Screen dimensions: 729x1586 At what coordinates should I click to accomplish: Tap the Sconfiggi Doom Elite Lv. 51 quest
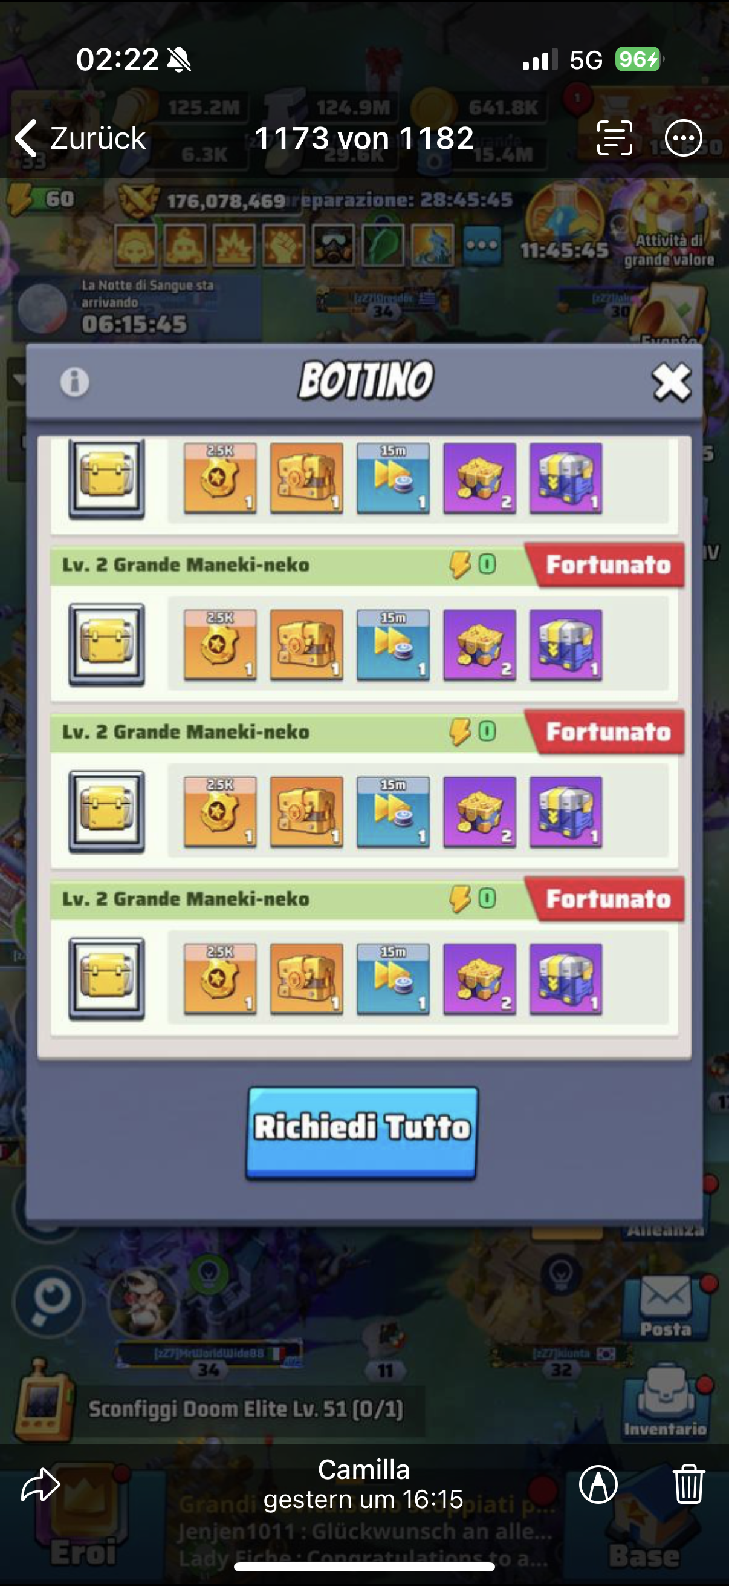246,1410
